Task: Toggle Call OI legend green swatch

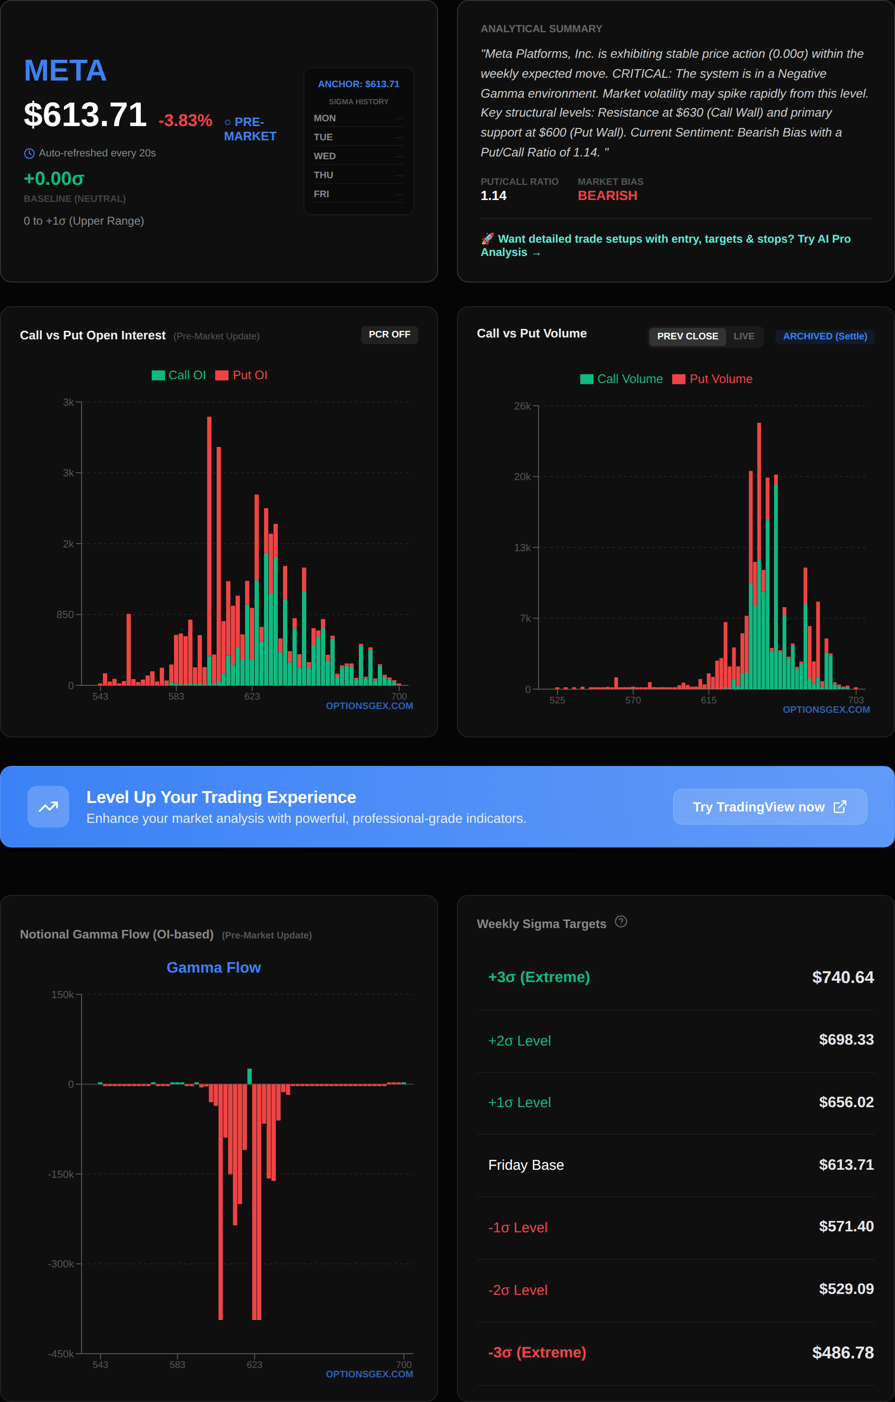Action: tap(158, 375)
